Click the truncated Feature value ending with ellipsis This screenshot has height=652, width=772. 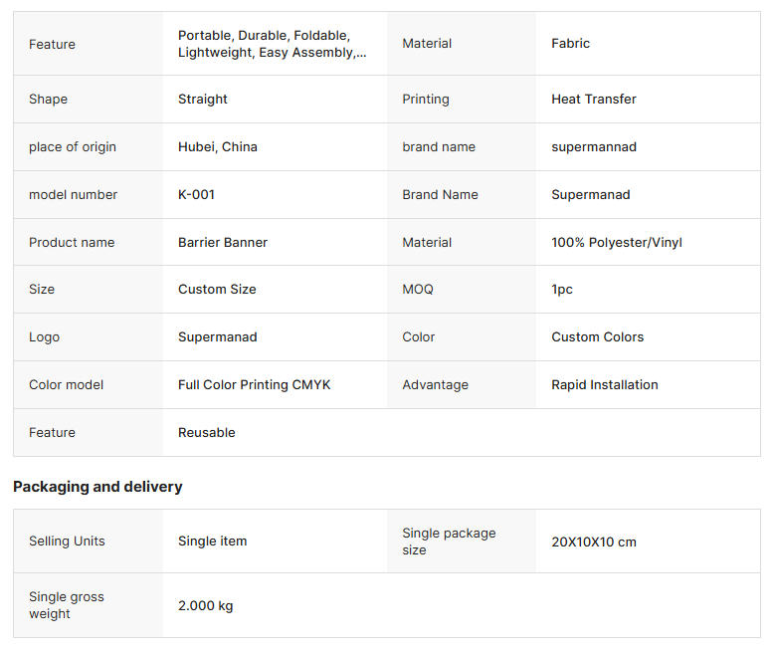point(272,44)
